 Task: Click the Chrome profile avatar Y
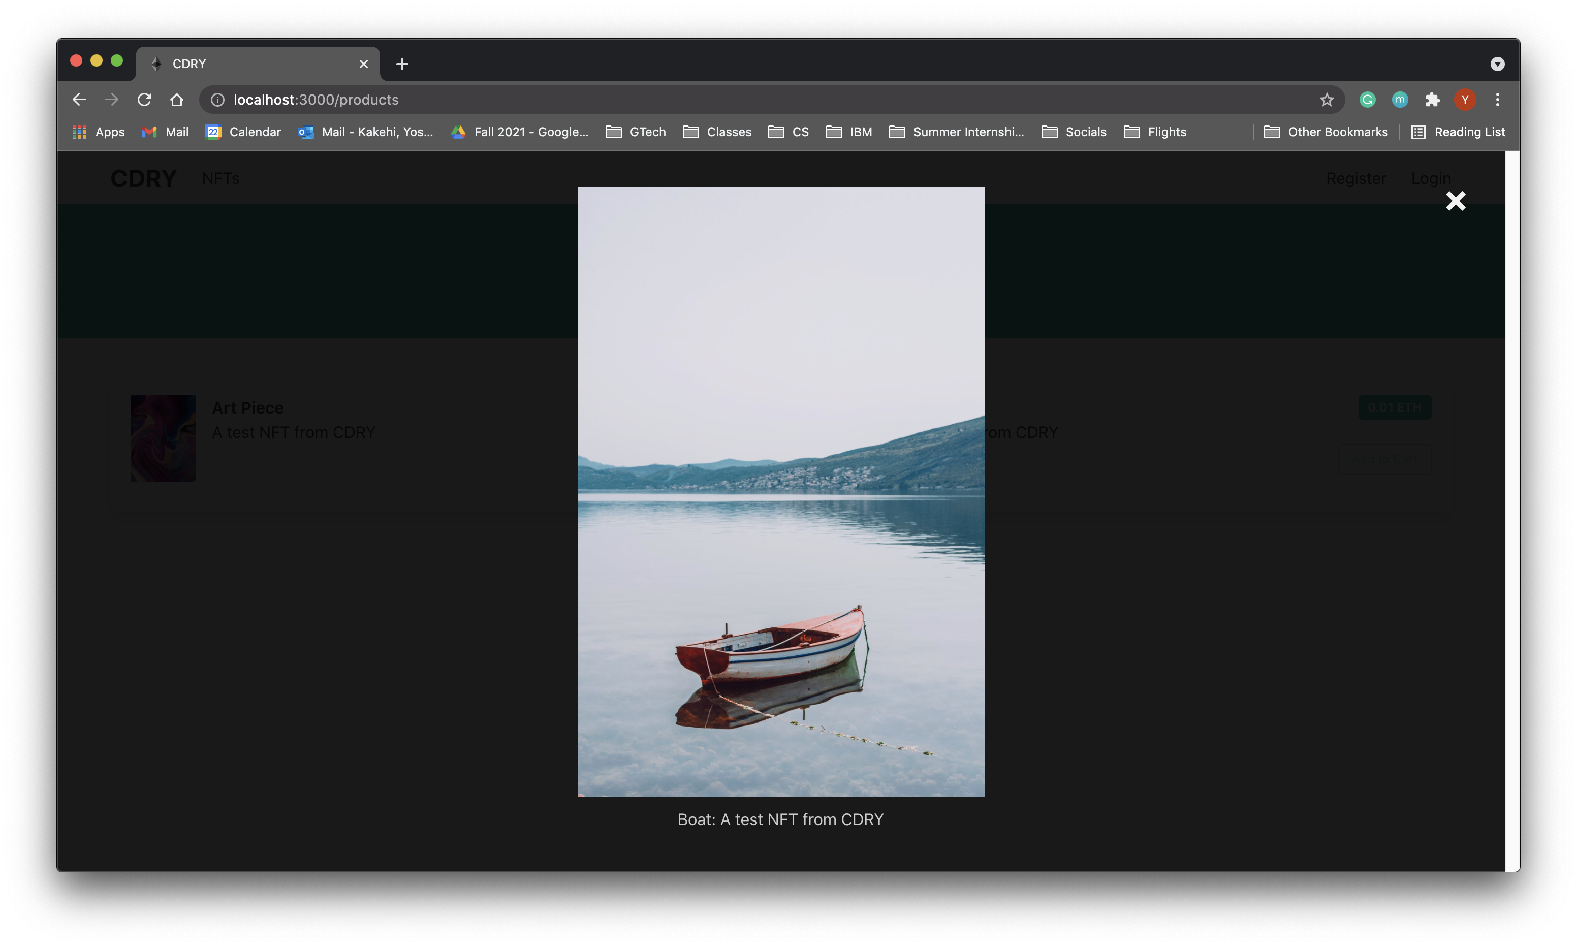tap(1465, 100)
